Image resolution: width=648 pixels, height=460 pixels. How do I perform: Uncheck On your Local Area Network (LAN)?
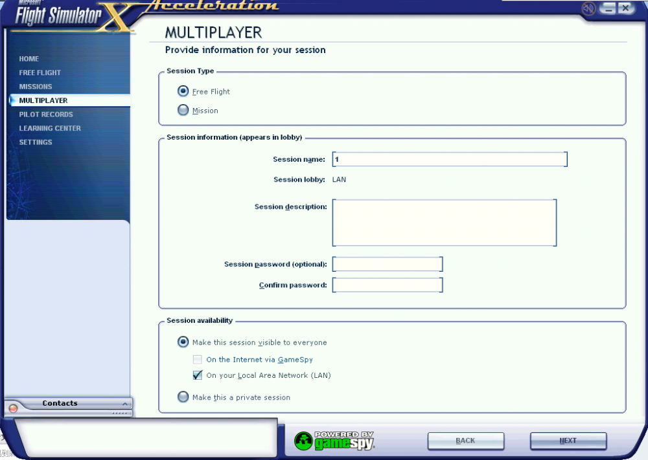tap(198, 375)
